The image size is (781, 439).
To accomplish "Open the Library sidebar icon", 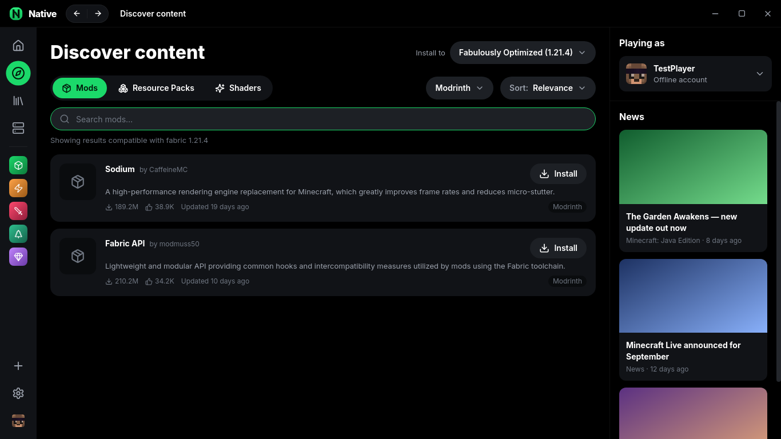I will [x=18, y=101].
